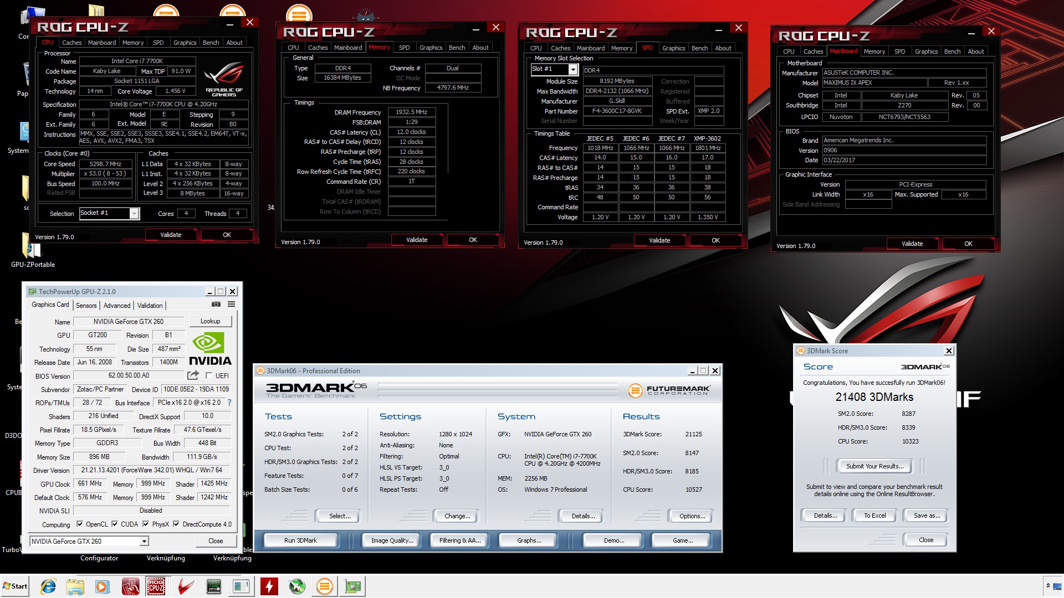Open Bench tab in the Memory CPU-Z window
The height and width of the screenshot is (598, 1064).
(x=457, y=48)
